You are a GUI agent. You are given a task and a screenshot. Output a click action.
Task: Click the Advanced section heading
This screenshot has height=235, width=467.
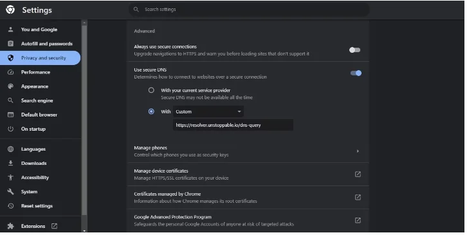pyautogui.click(x=144, y=31)
